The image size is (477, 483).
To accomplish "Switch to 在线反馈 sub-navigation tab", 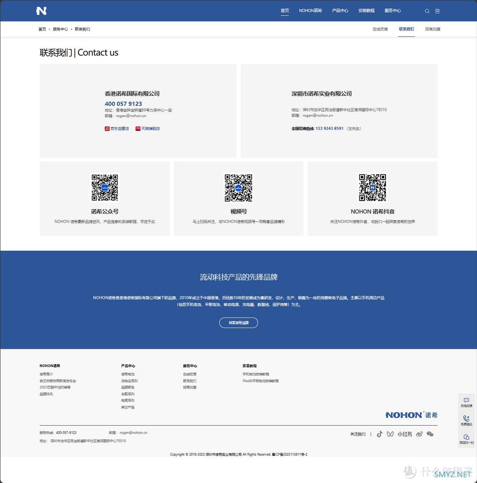I will click(x=380, y=29).
